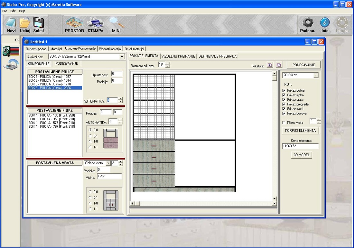Enable the Klizna vrata checkbox

click(284, 123)
